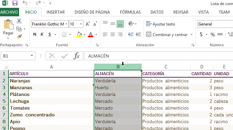This screenshot has width=233, height=130.
Task: Switch to the DATOS tab
Action: [157, 12]
